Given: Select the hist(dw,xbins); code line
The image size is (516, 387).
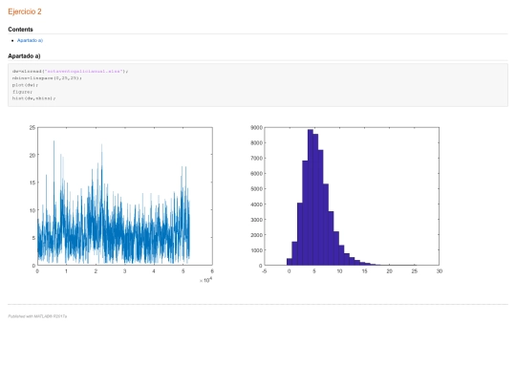Looking at the screenshot, I should 33,98.
